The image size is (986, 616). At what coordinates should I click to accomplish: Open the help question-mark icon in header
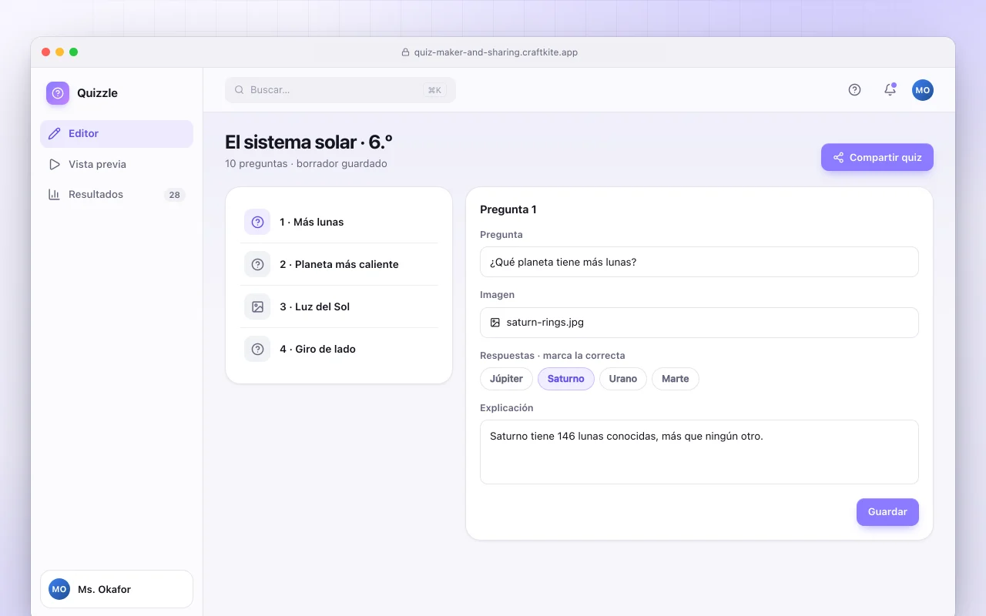point(854,90)
